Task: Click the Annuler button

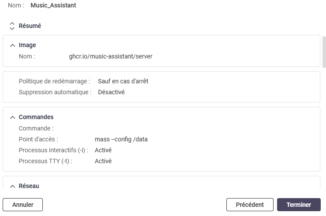Action: pyautogui.click(x=23, y=205)
